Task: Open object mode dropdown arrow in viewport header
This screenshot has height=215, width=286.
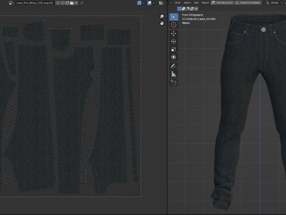Action: tap(170, 3)
